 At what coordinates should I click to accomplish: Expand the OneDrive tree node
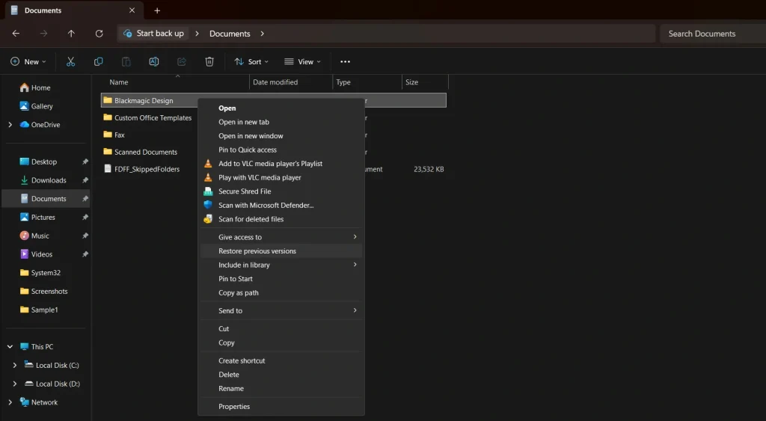pos(10,125)
